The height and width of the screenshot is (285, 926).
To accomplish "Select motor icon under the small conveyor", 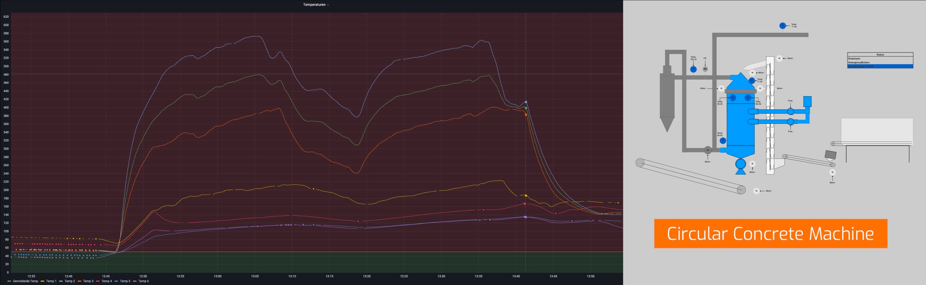I will coord(832,172).
